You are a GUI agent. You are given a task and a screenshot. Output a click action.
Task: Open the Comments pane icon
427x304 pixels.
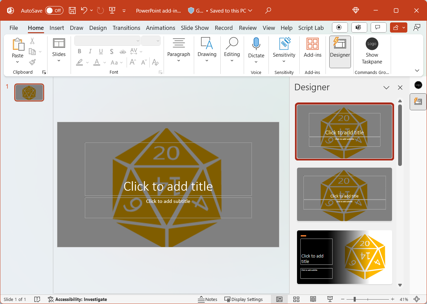[x=378, y=27]
